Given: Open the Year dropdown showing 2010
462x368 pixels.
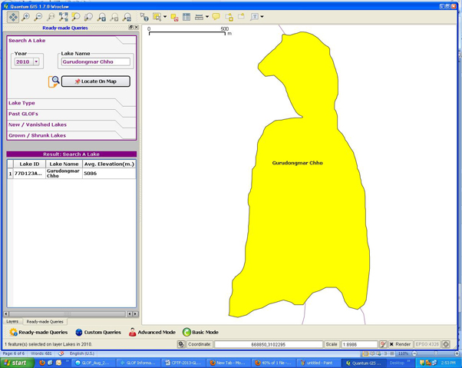Looking at the screenshot, I should (35, 62).
